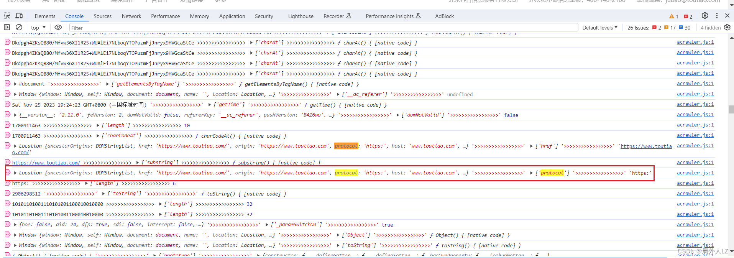Open console settings gear next to 4 hidden
The width and height of the screenshot is (734, 258).
pyautogui.click(x=727, y=27)
